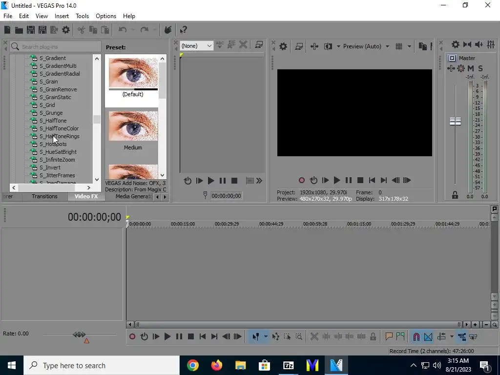Toggle the Dim Output speaker icon
This screenshot has height=375, width=500.
coord(479,44)
